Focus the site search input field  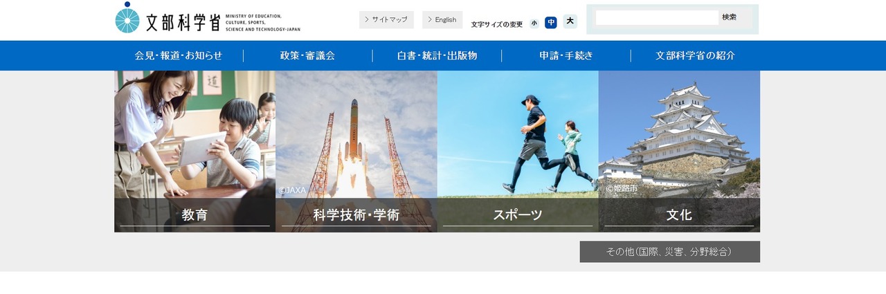[657, 17]
